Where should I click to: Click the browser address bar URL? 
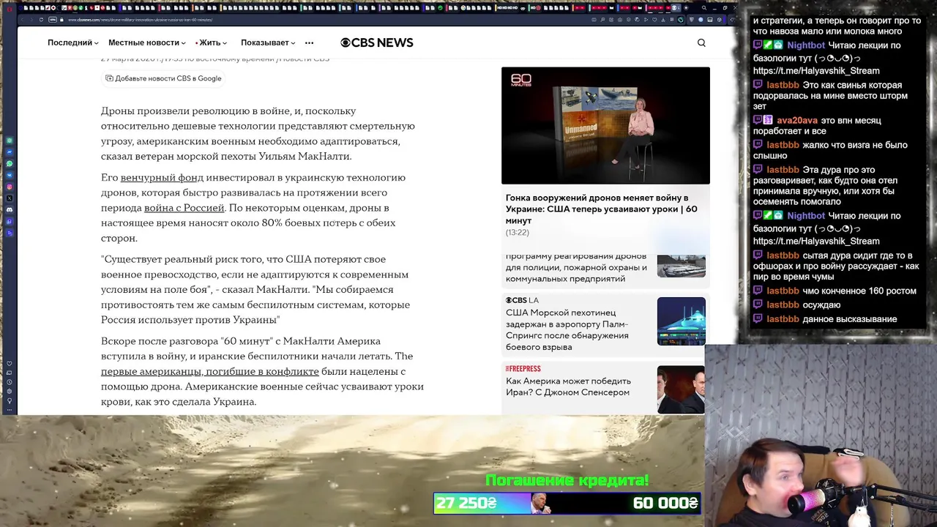[141, 20]
